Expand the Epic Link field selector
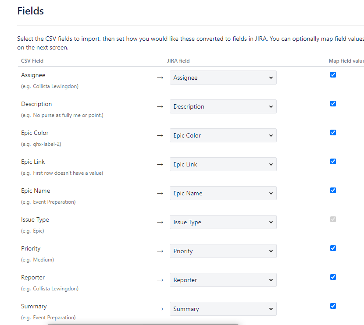 click(x=223, y=164)
